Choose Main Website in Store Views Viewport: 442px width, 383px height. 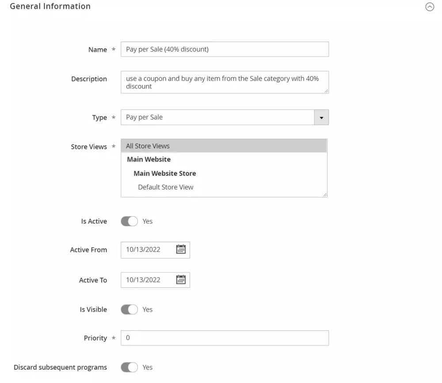coord(149,159)
